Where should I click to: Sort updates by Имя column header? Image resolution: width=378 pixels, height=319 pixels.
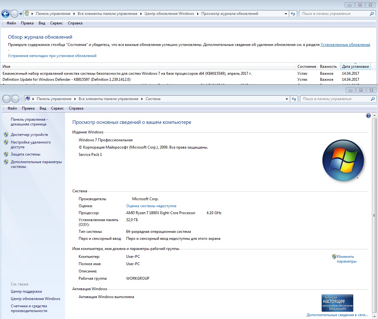pos(148,67)
